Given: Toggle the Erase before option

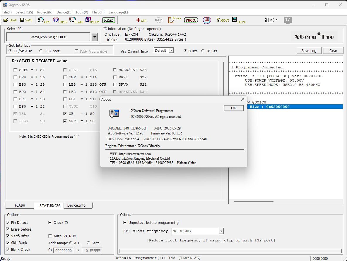Looking at the screenshot, I should point(8,229).
